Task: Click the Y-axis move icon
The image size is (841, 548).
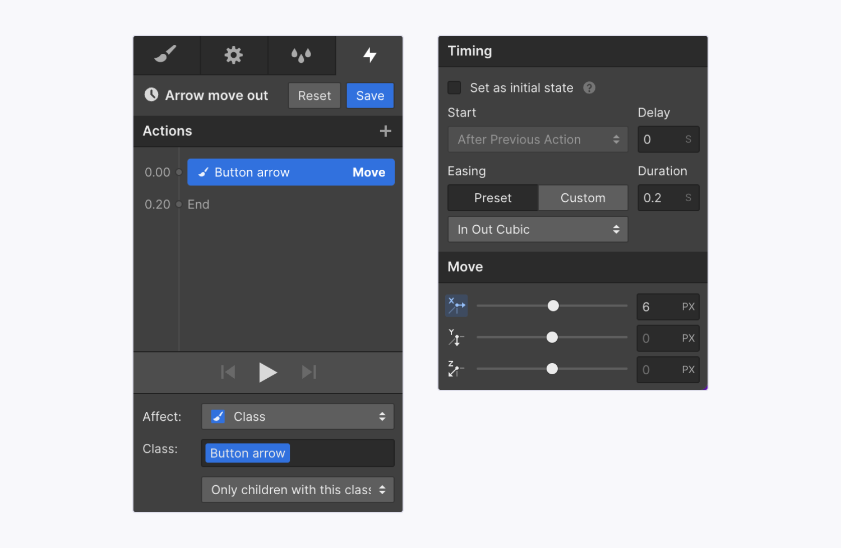Action: point(456,337)
